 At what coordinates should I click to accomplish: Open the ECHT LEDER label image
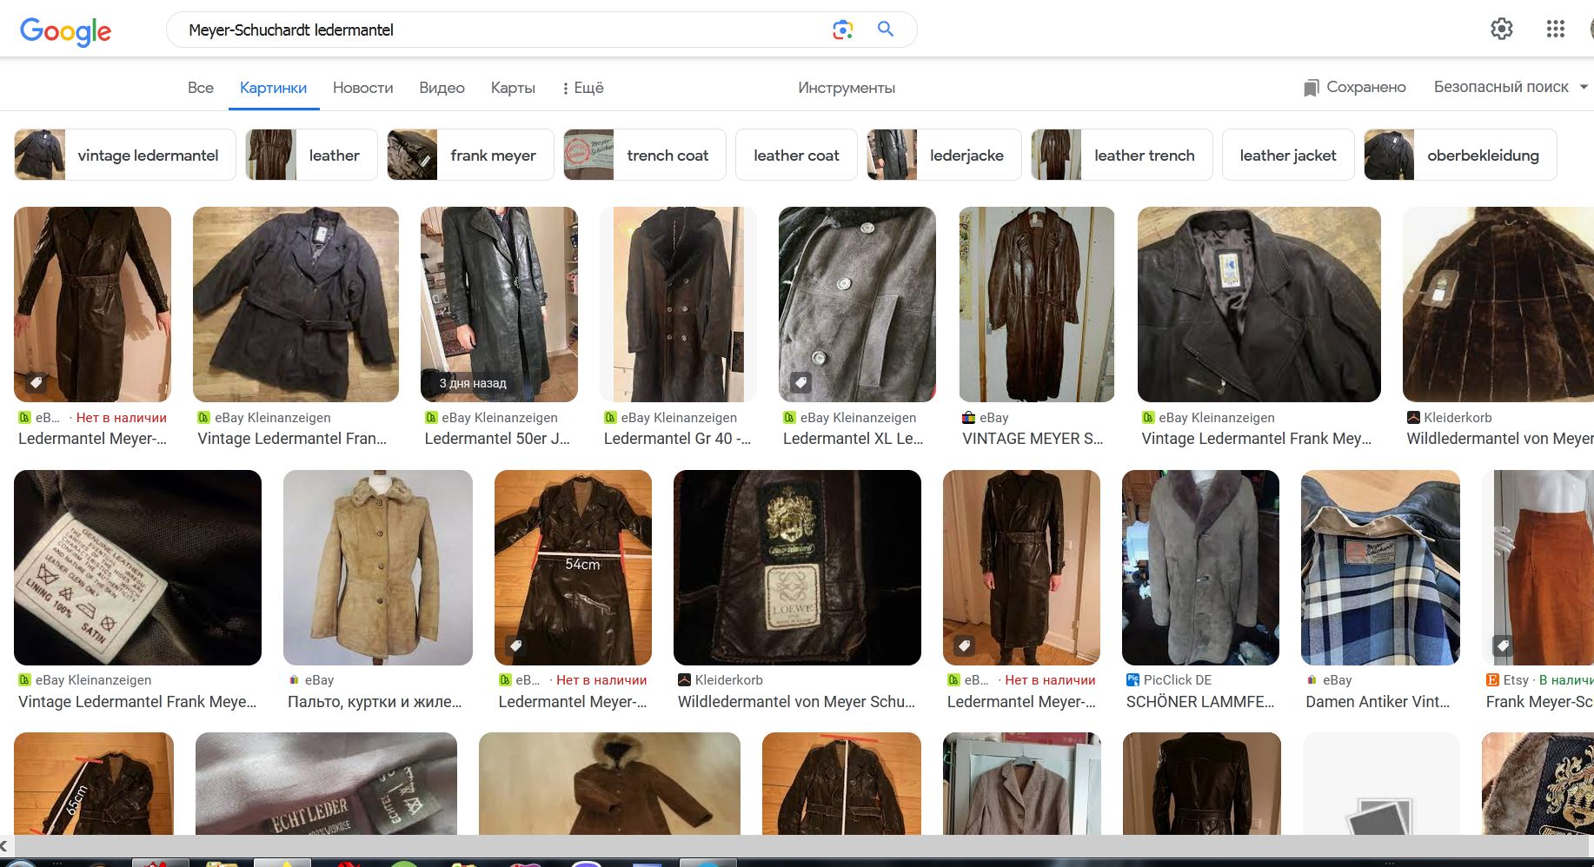click(x=326, y=784)
